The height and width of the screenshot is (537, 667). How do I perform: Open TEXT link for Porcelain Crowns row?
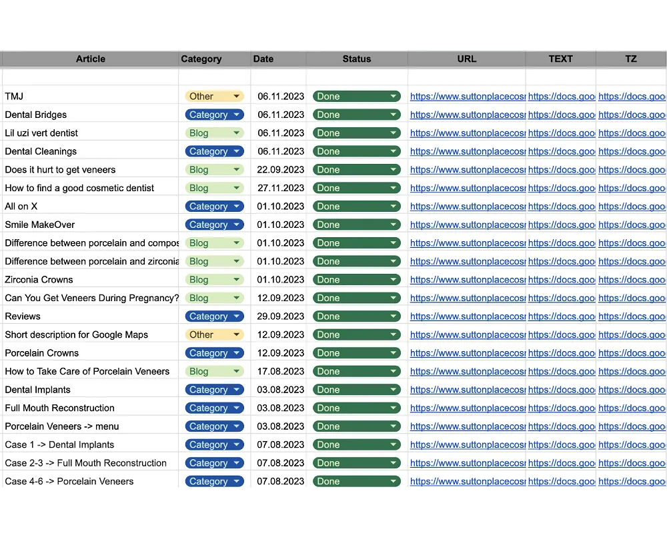[x=561, y=353]
